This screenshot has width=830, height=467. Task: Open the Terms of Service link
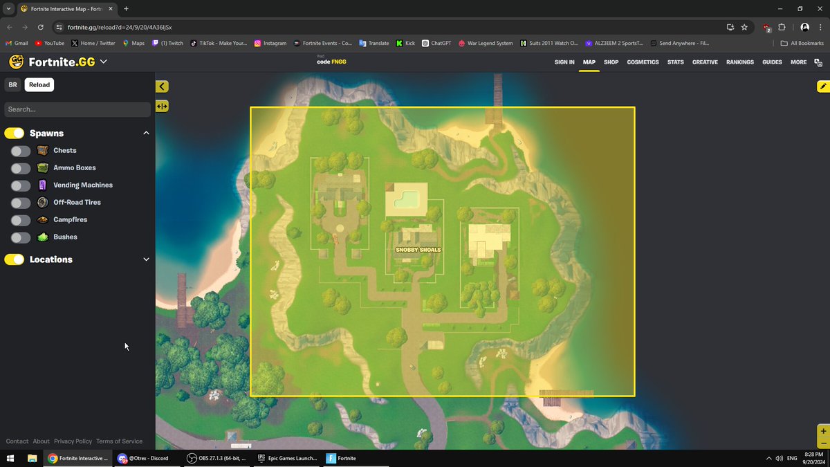click(119, 441)
